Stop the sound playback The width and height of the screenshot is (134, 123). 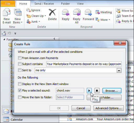(x=97, y=91)
